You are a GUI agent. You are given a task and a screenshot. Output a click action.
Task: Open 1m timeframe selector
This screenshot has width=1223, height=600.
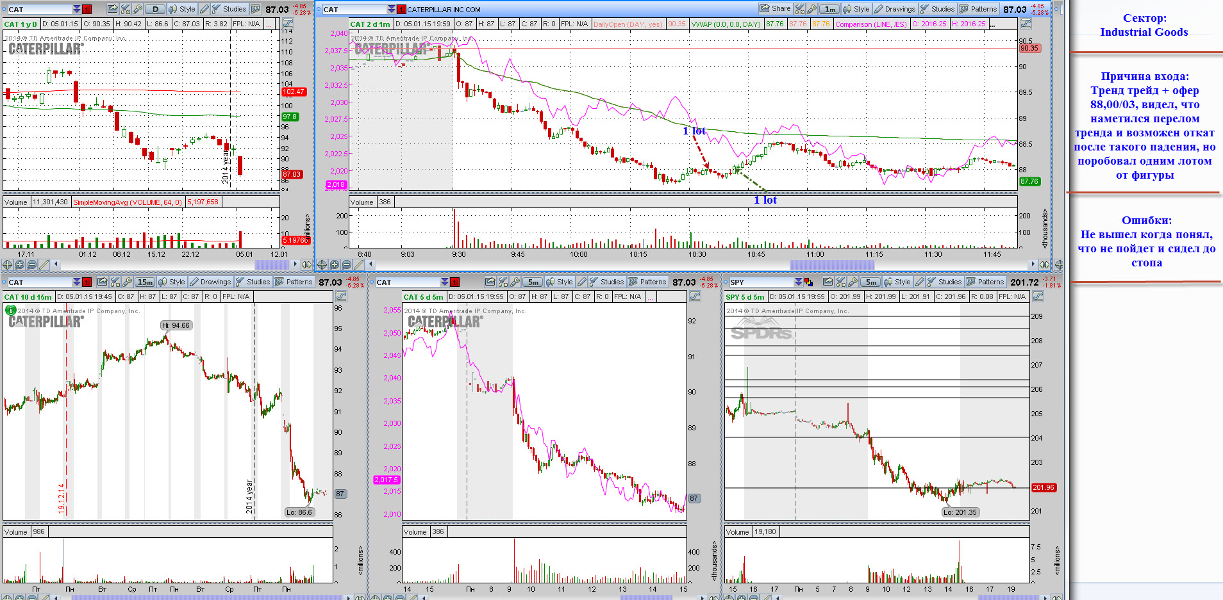coord(829,9)
